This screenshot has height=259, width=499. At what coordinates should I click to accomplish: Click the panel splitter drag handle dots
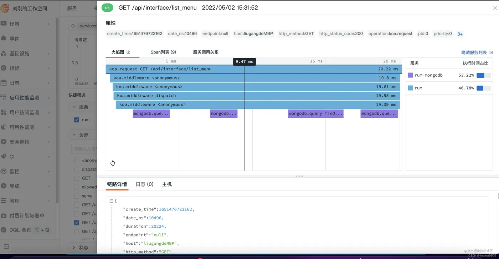299,176
